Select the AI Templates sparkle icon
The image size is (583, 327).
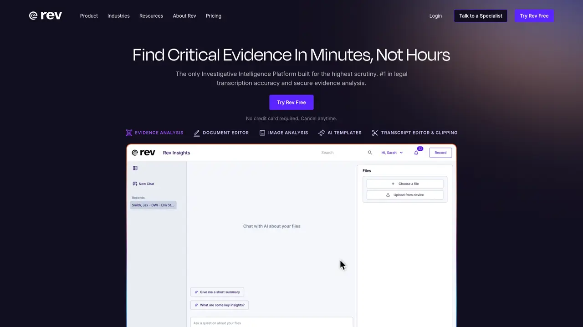pyautogui.click(x=322, y=133)
